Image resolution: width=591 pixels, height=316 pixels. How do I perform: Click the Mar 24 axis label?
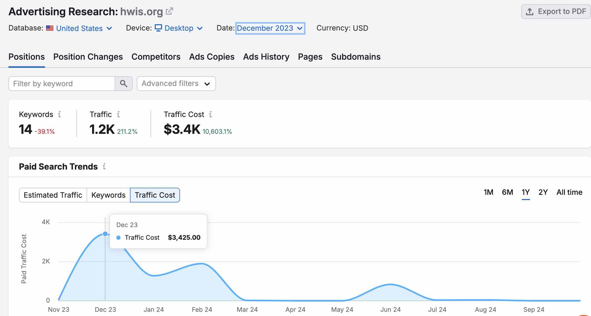click(x=247, y=309)
